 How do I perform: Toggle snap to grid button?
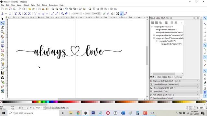click(x=205, y=92)
